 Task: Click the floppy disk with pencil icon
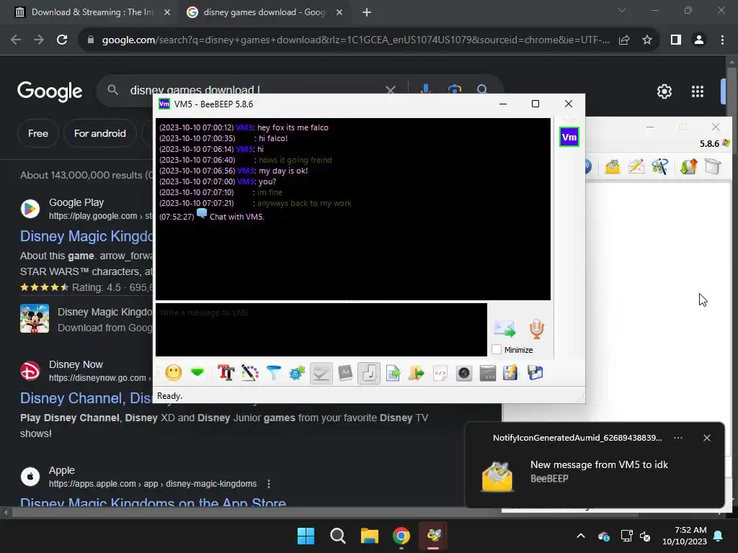(511, 374)
